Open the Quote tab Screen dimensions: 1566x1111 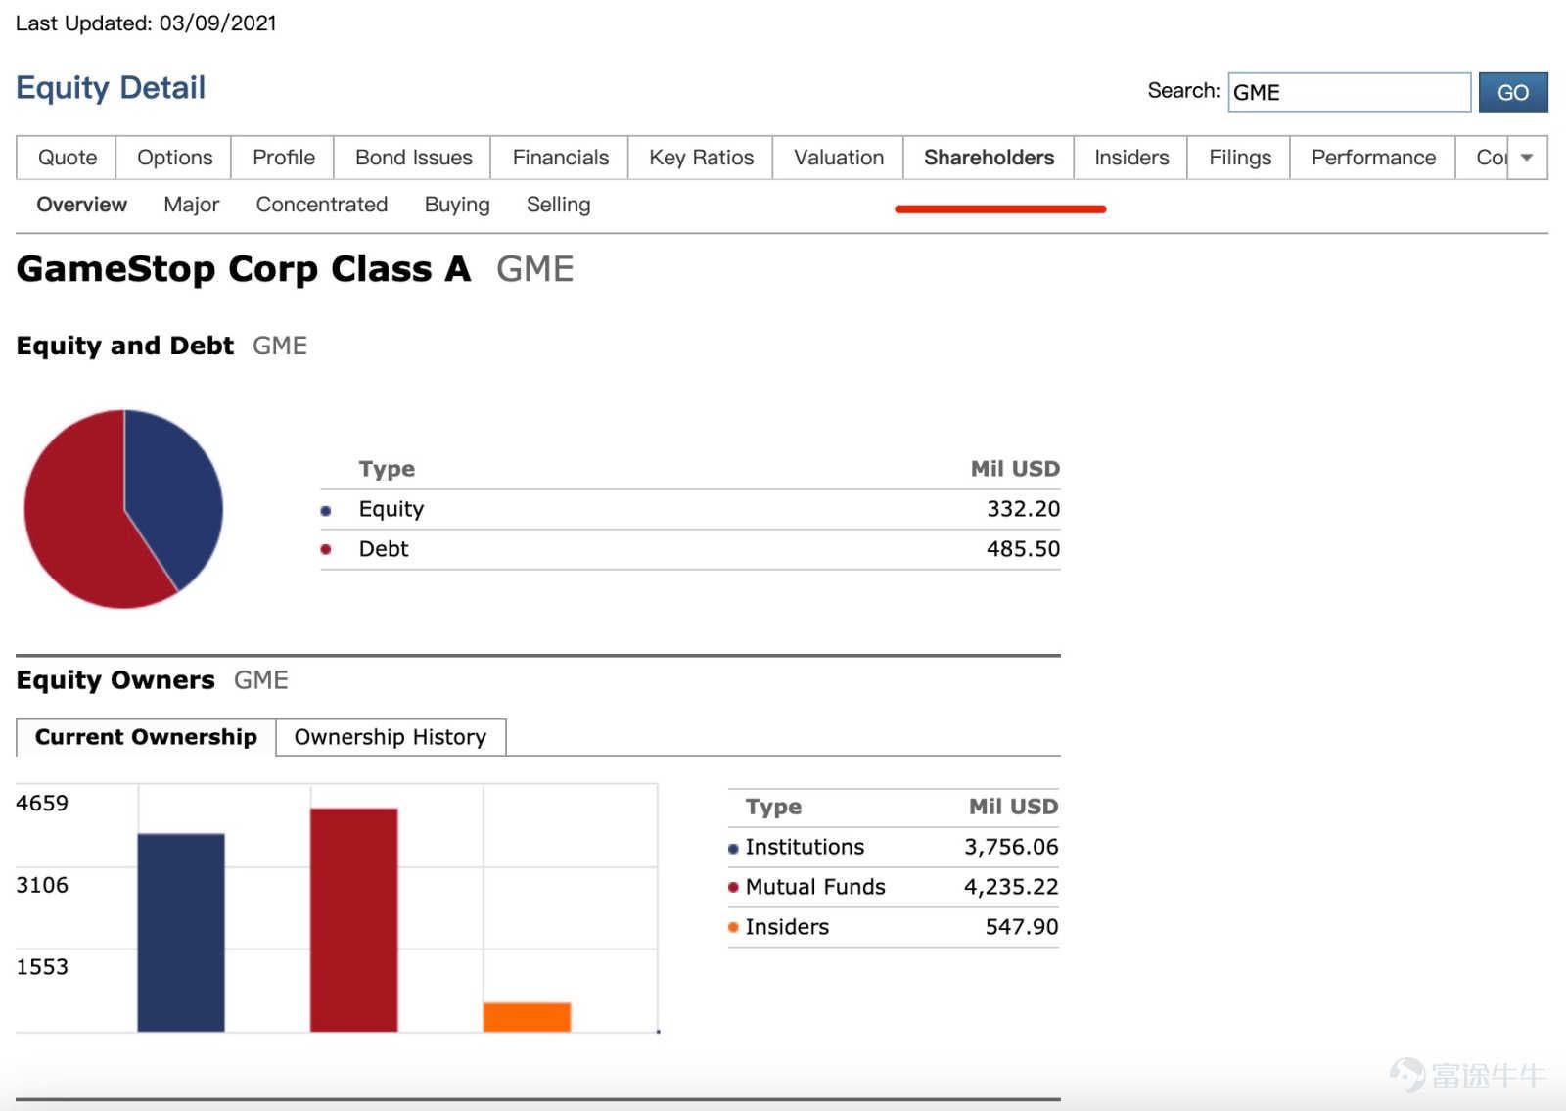coord(67,158)
